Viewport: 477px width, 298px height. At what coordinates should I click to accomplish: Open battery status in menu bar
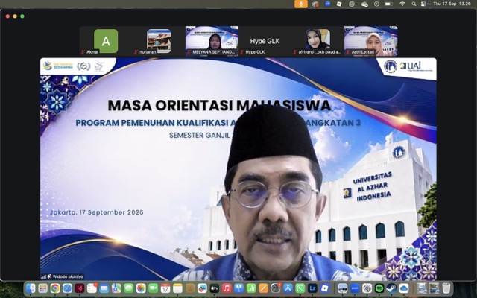pyautogui.click(x=389, y=4)
